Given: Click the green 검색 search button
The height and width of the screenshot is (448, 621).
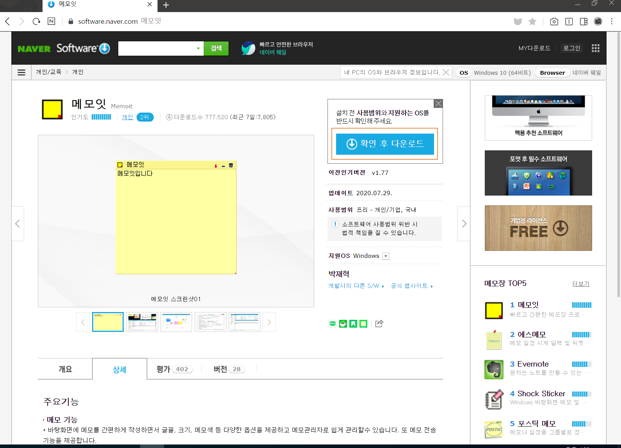Looking at the screenshot, I should (216, 48).
